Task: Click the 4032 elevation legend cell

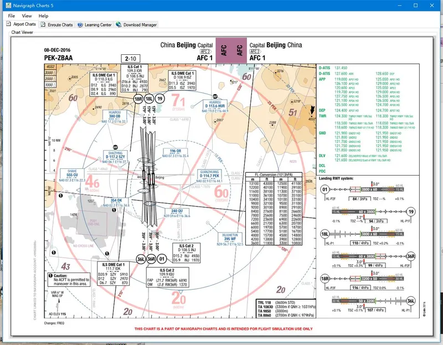Action: click(50, 66)
